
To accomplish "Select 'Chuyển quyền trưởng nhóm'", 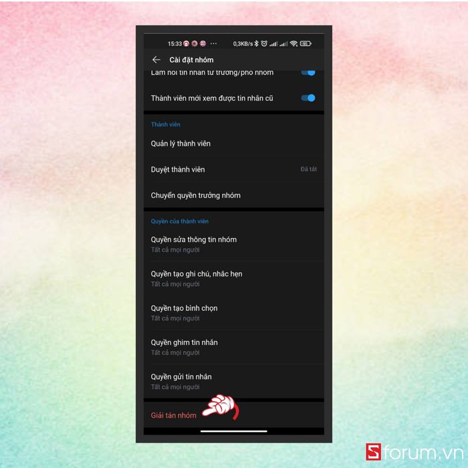I will 234,195.
